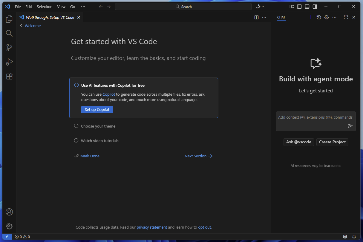Open the Run and Debug view

(9, 62)
